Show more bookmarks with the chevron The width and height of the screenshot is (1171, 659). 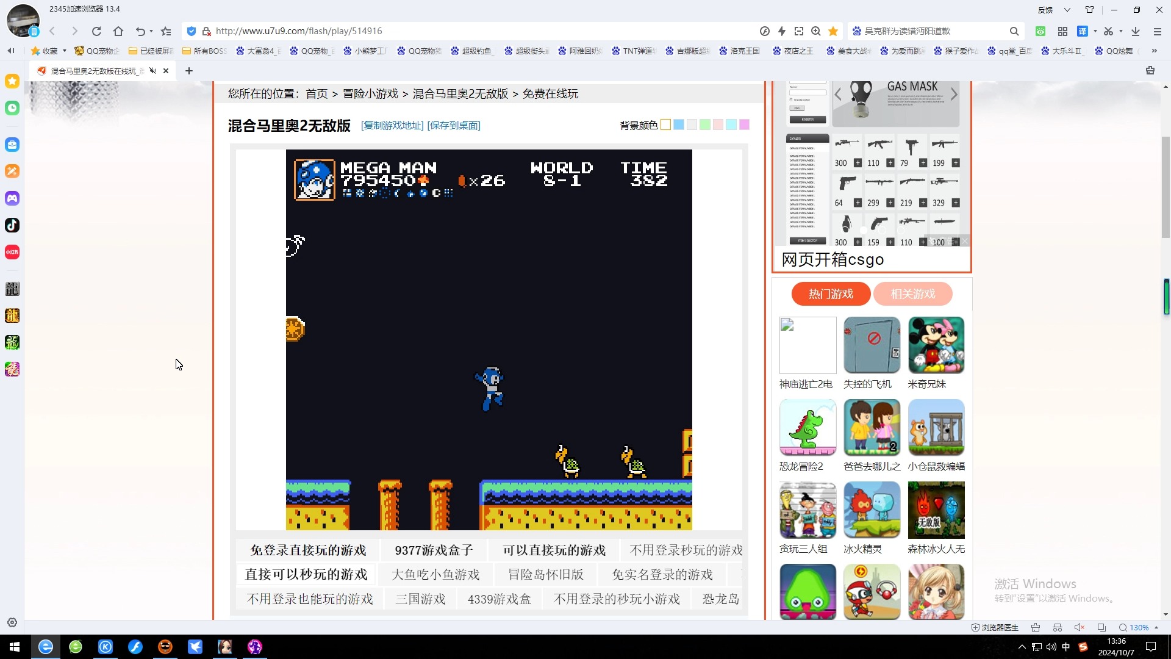(x=1154, y=51)
